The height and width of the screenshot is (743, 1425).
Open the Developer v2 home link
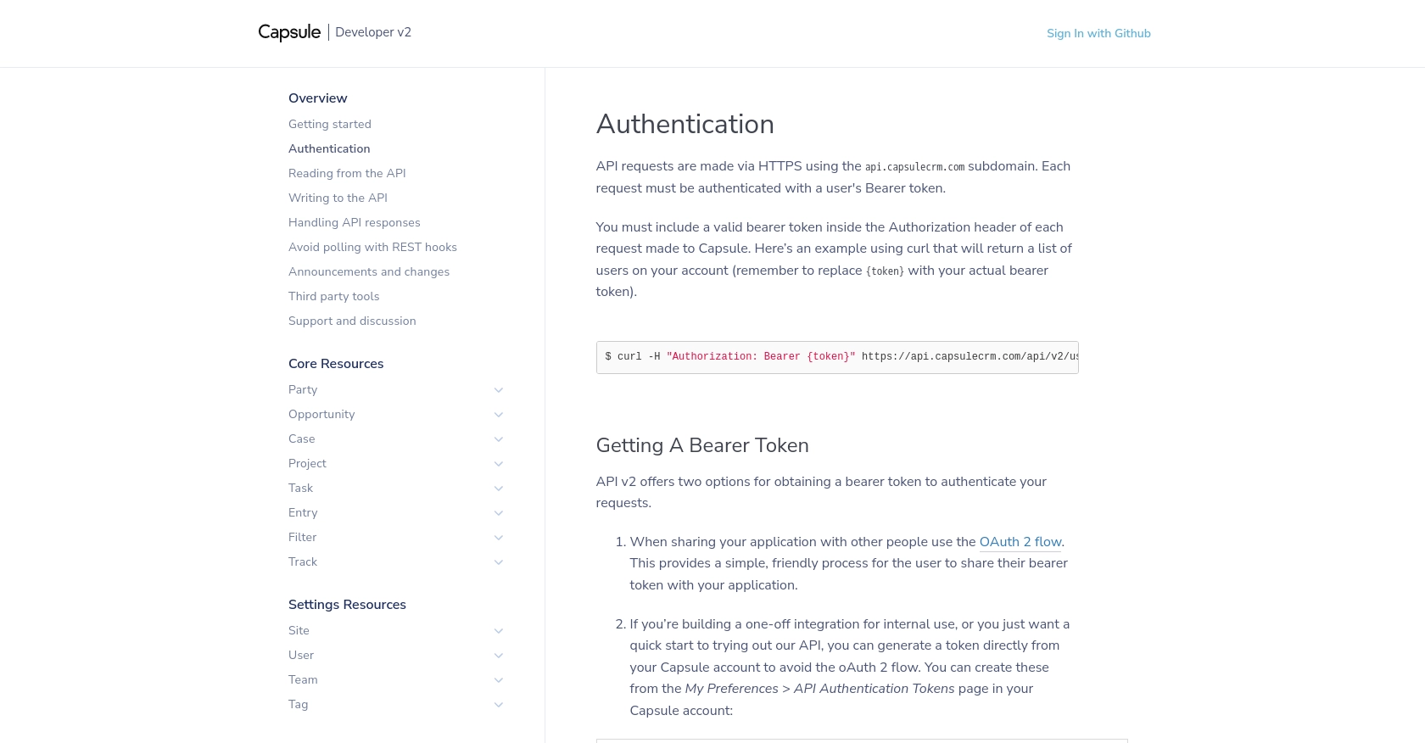(x=373, y=32)
